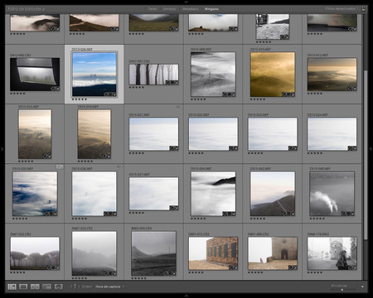Show the filmstrip with bottom edge arrow
The image size is (373, 298).
point(186,296)
